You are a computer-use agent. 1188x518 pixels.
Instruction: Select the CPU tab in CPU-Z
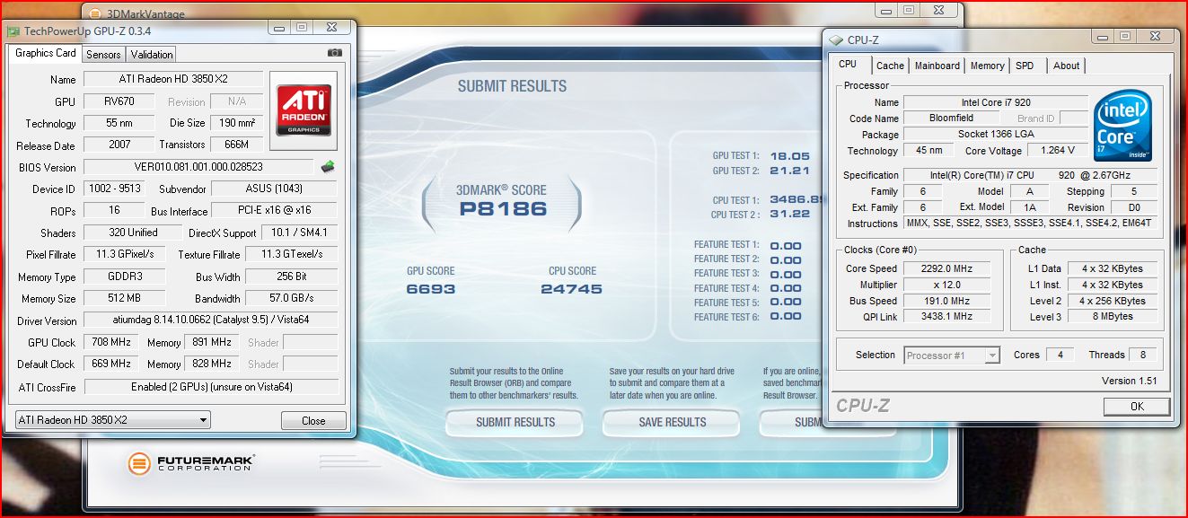[848, 65]
